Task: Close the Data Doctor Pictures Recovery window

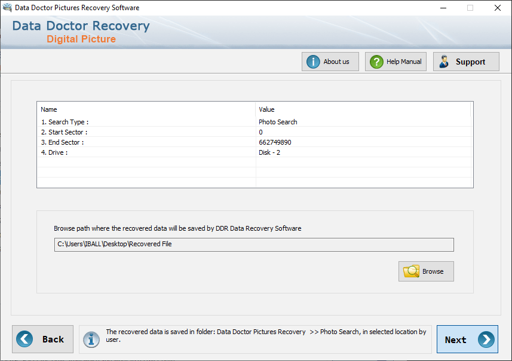Action: coord(497,8)
